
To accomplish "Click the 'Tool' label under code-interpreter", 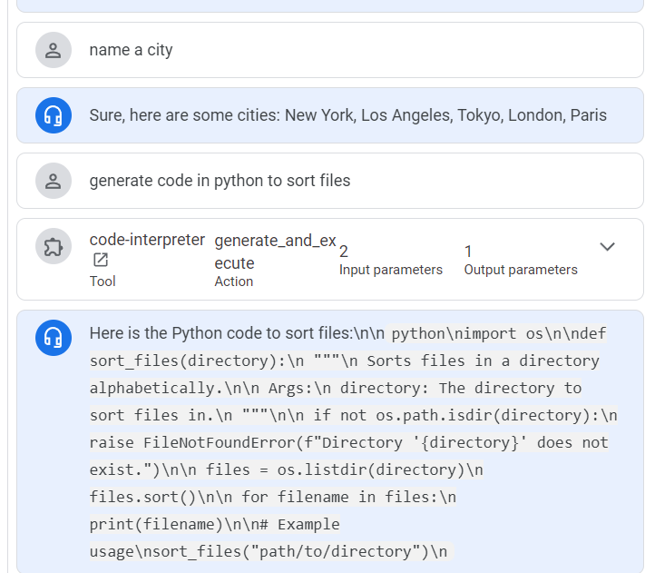I will [x=103, y=282].
